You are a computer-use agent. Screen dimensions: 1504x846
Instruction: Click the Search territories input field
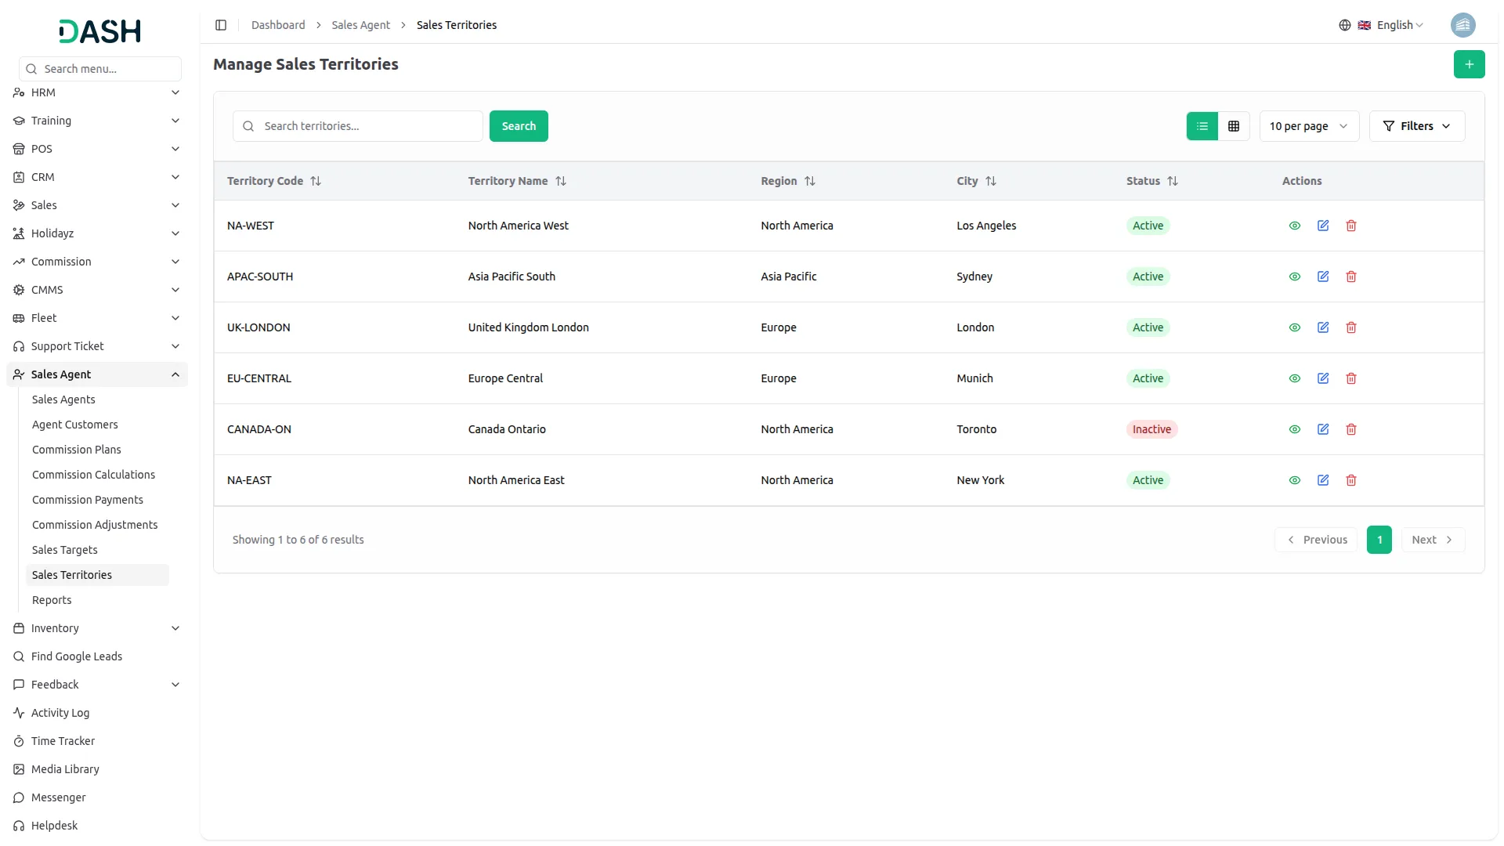368,126
